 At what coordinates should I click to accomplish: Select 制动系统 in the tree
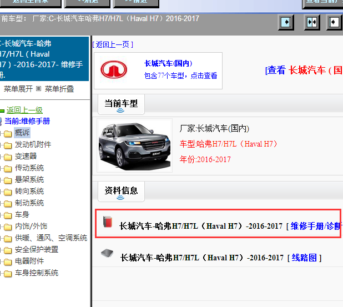pos(29,203)
